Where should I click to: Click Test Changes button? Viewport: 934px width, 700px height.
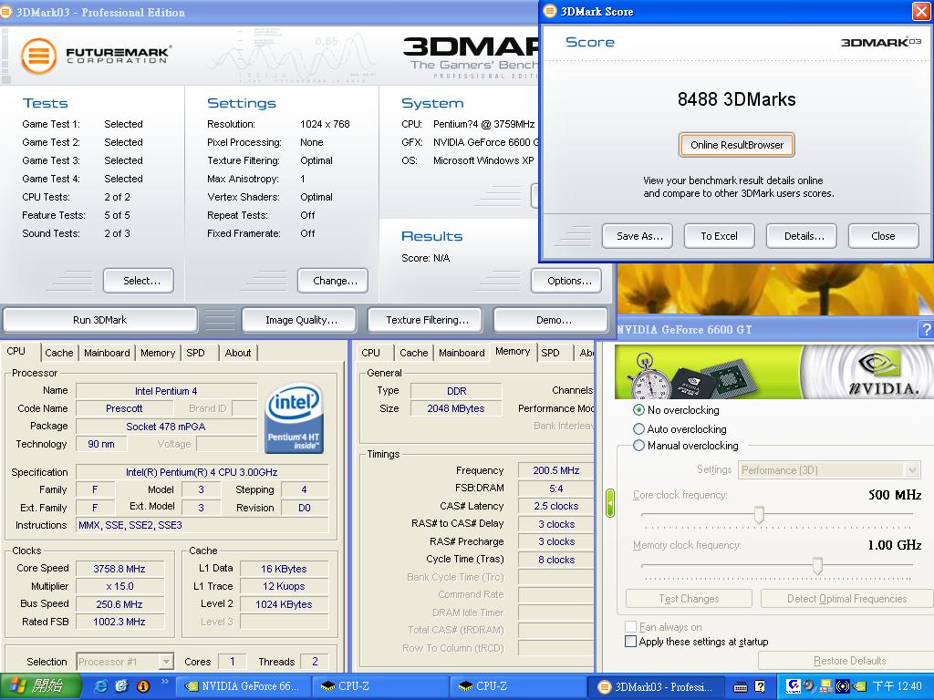click(x=690, y=599)
